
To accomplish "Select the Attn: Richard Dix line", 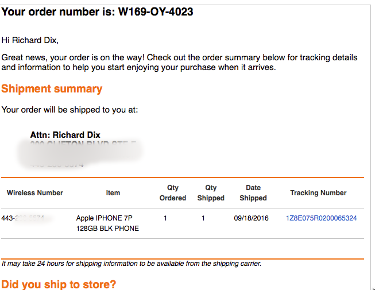I will pyautogui.click(x=65, y=135).
